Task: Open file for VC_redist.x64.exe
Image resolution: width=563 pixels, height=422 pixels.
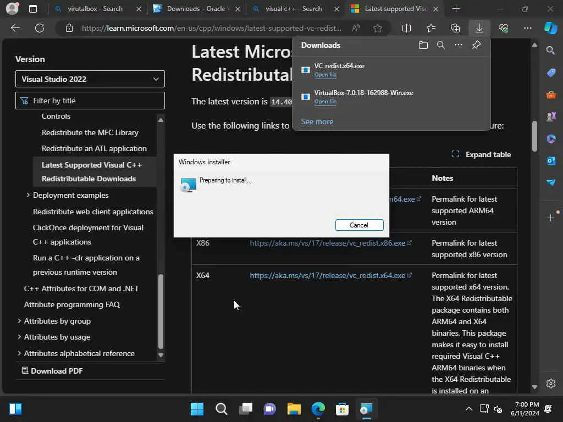Action: pos(325,75)
